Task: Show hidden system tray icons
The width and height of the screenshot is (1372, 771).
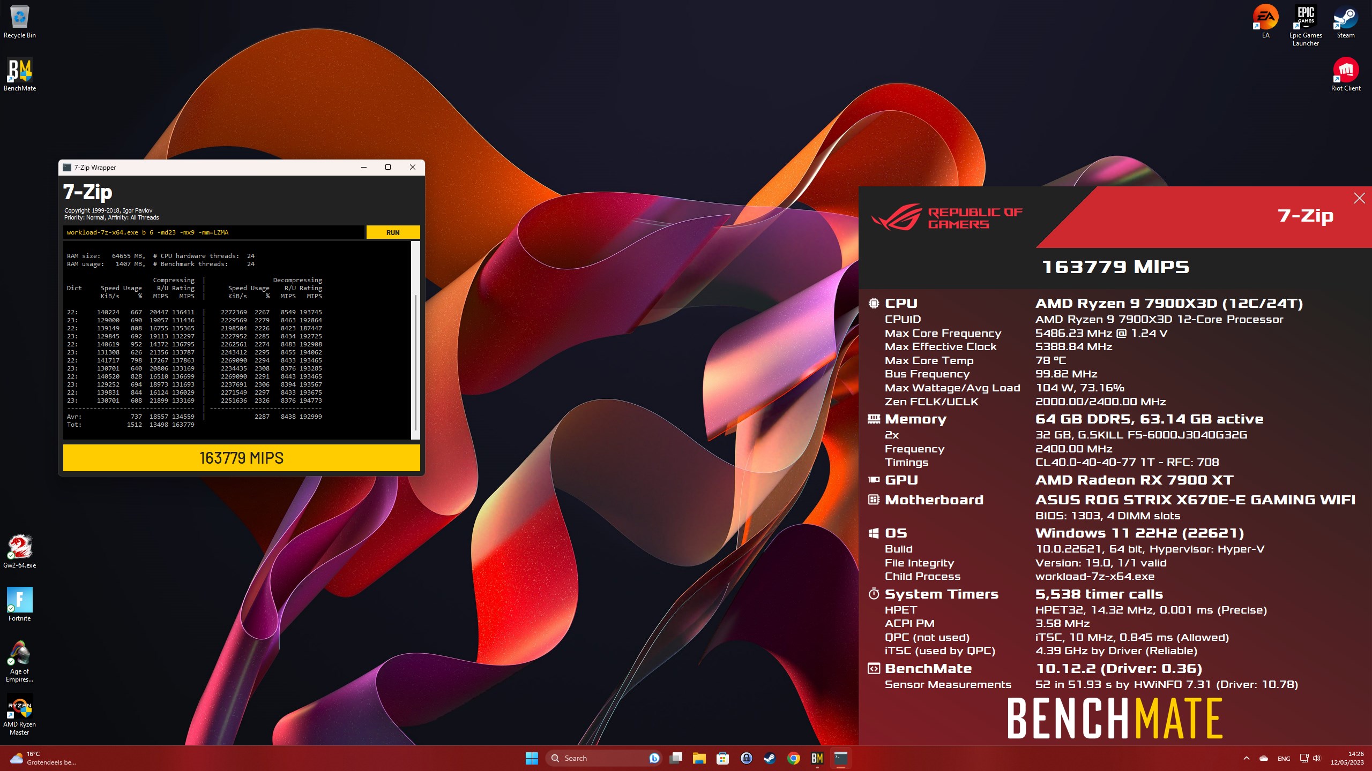Action: [x=1246, y=758]
